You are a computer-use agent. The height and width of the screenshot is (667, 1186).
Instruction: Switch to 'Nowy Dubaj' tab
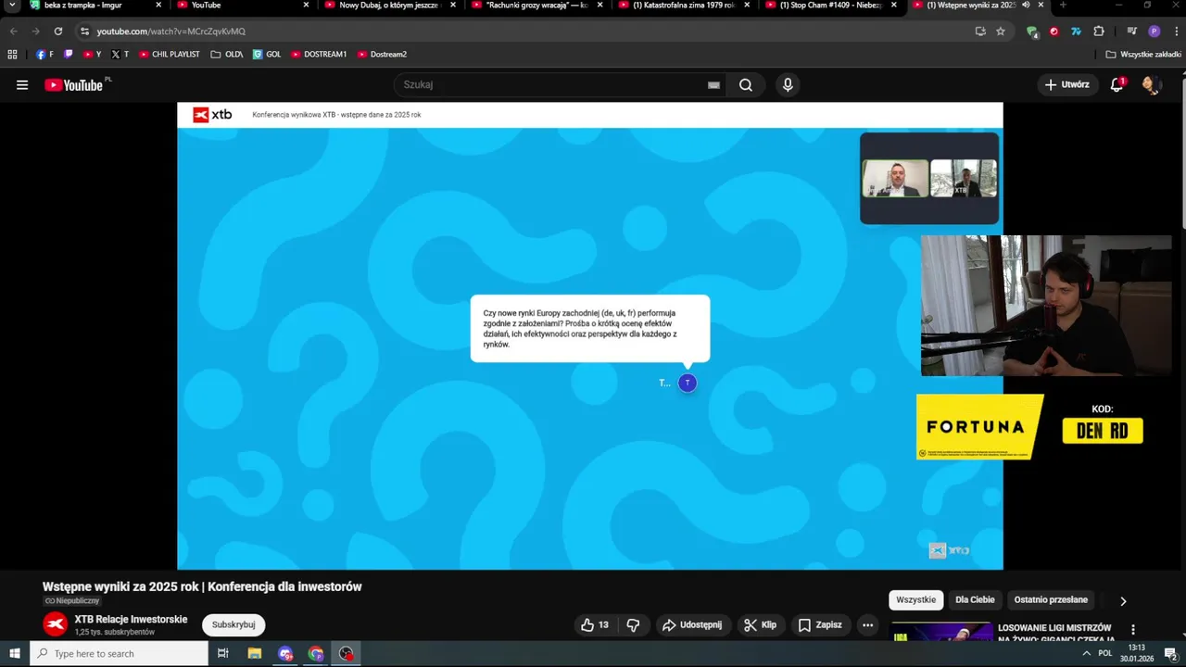click(x=389, y=5)
